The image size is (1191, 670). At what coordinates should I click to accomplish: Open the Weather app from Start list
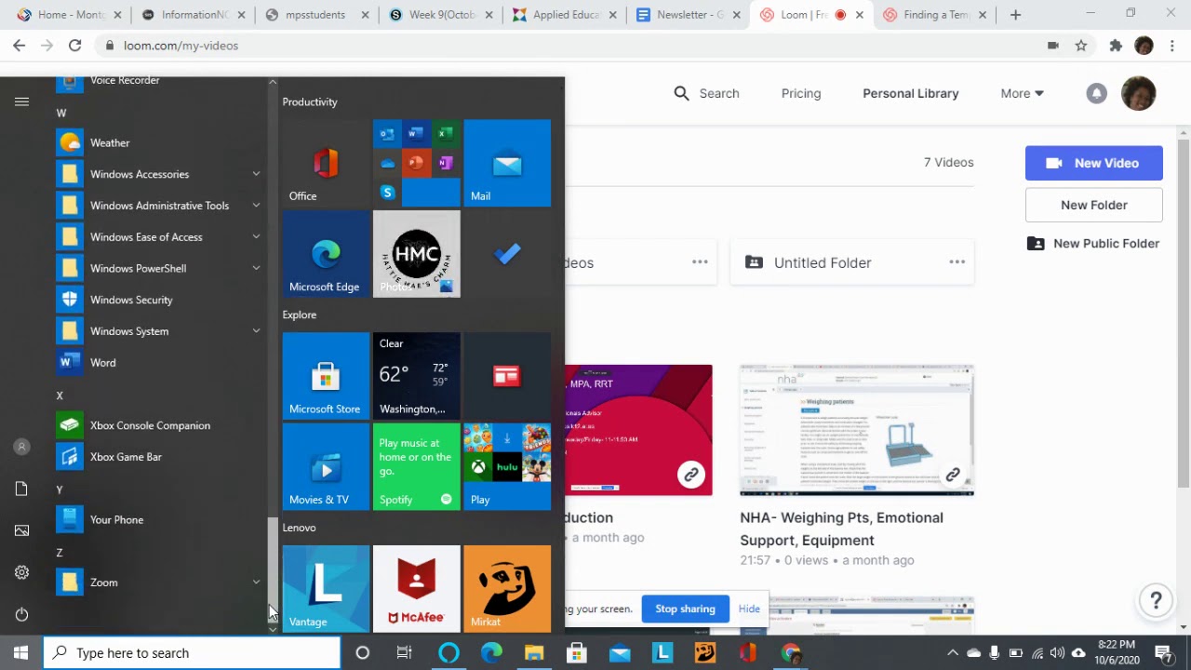pos(158,142)
